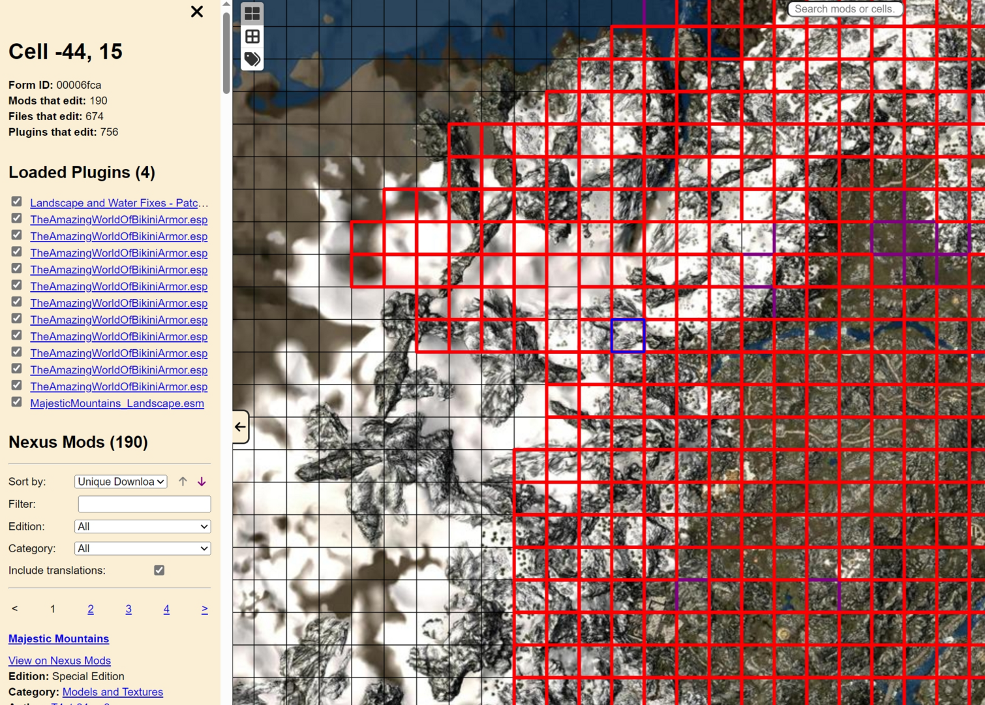
Task: Open the Category dropdown
Action: coord(143,548)
